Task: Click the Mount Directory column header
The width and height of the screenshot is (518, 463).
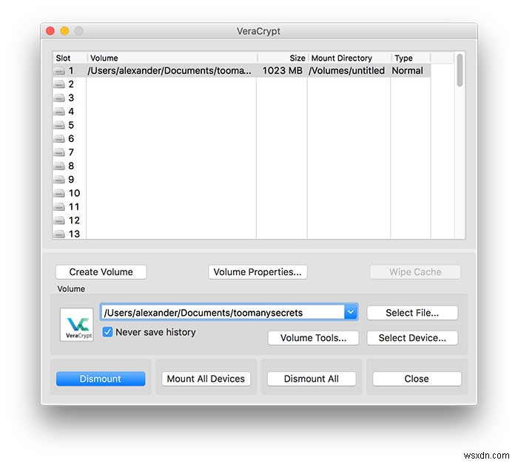Action: click(350, 58)
